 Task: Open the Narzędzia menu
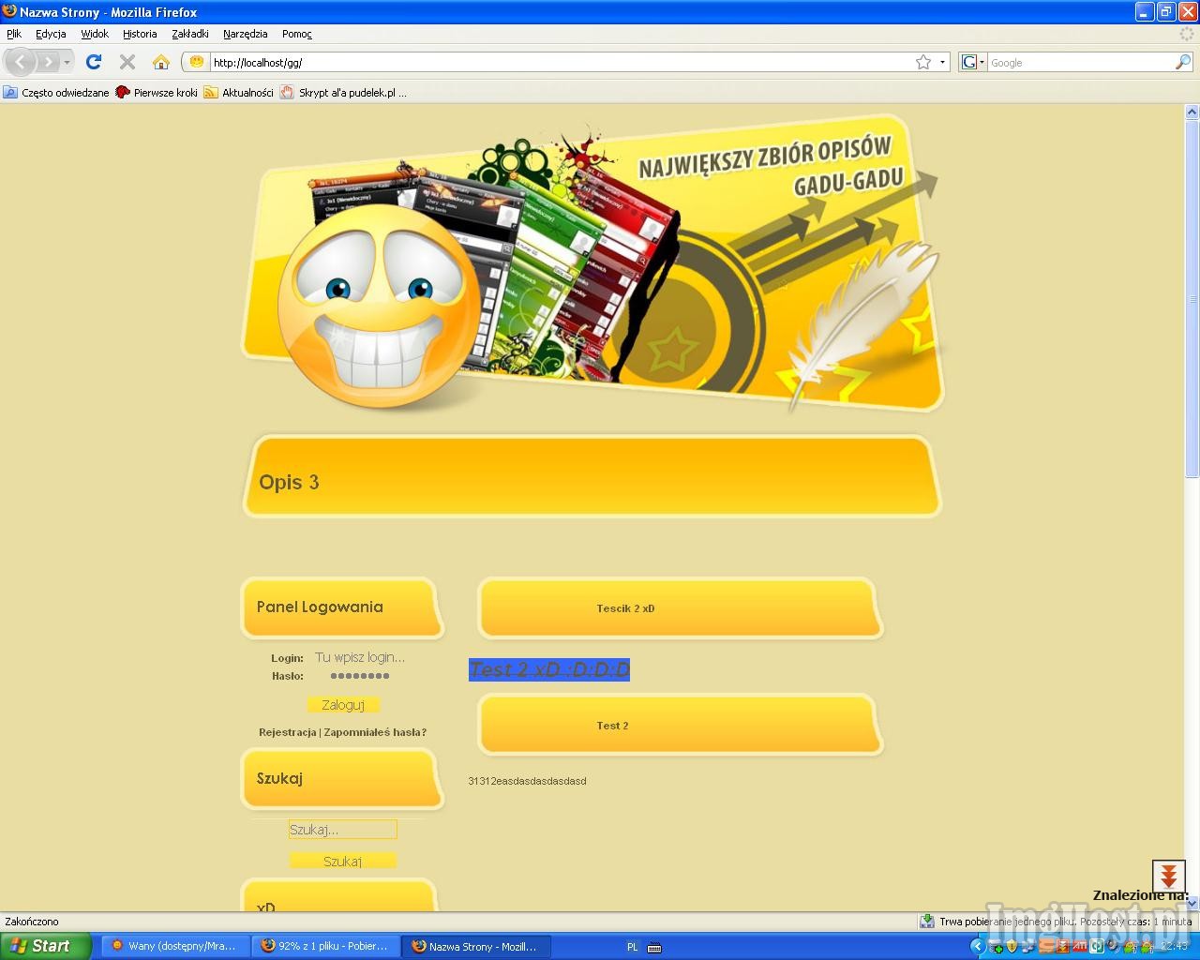tap(245, 34)
